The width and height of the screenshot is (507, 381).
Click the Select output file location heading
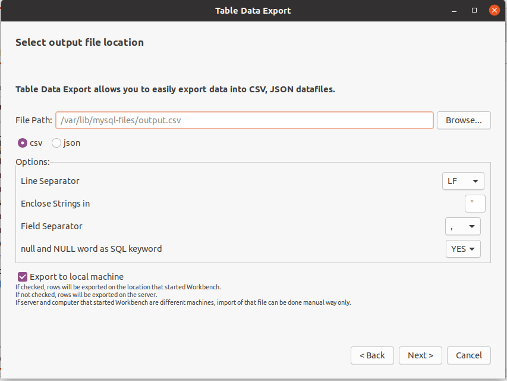pyautogui.click(x=80, y=42)
